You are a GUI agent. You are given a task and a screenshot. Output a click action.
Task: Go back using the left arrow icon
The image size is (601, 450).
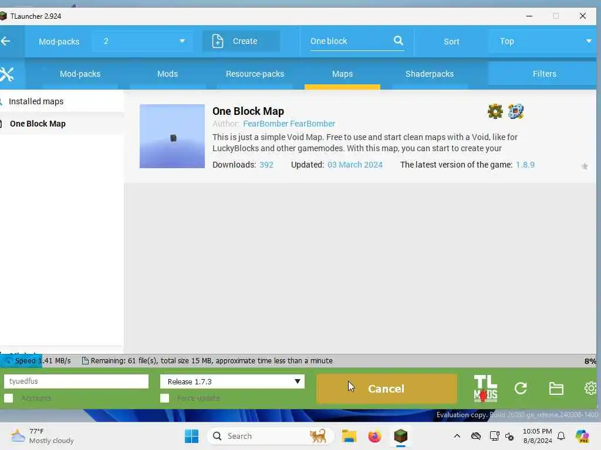[5, 41]
